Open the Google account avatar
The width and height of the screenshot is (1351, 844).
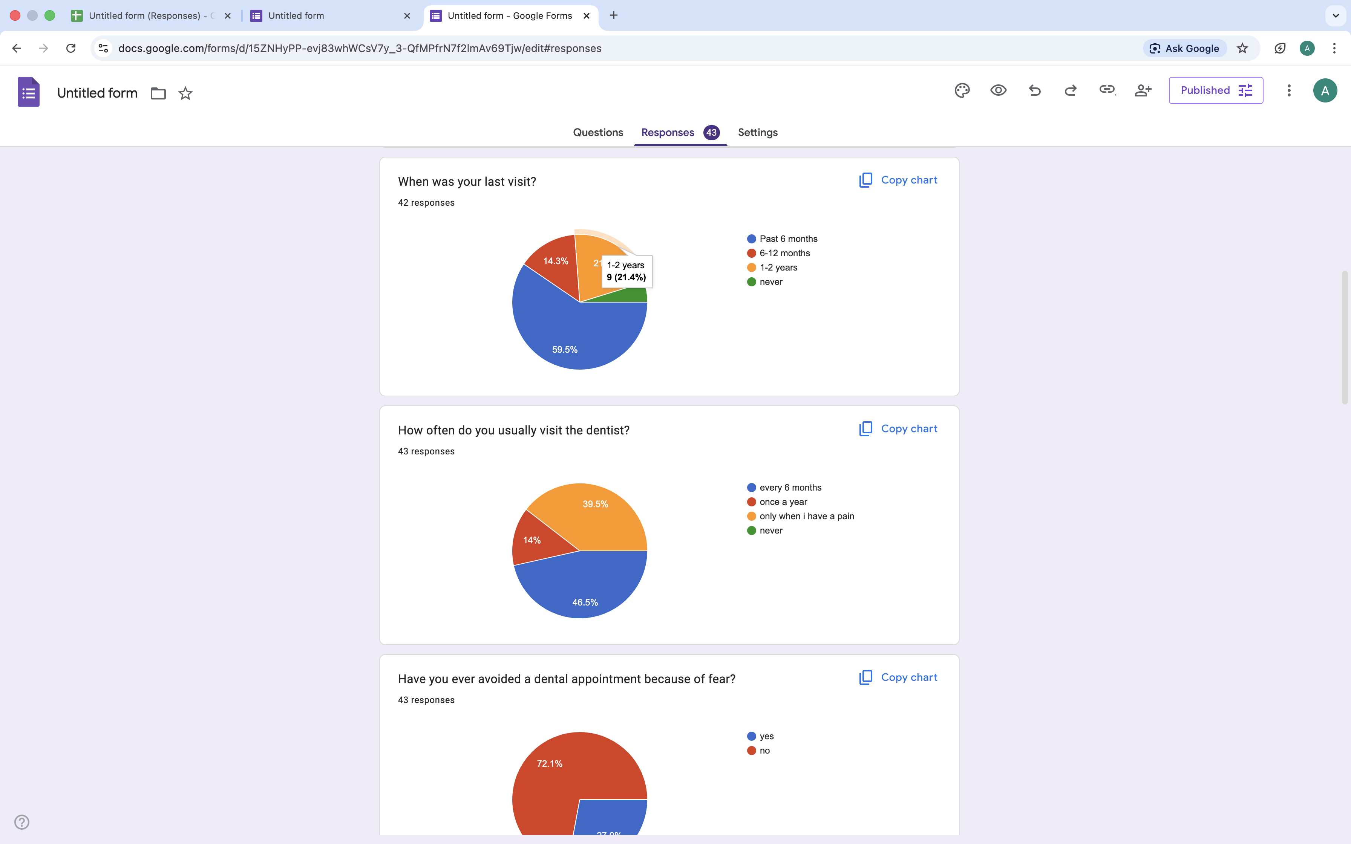tap(1325, 90)
